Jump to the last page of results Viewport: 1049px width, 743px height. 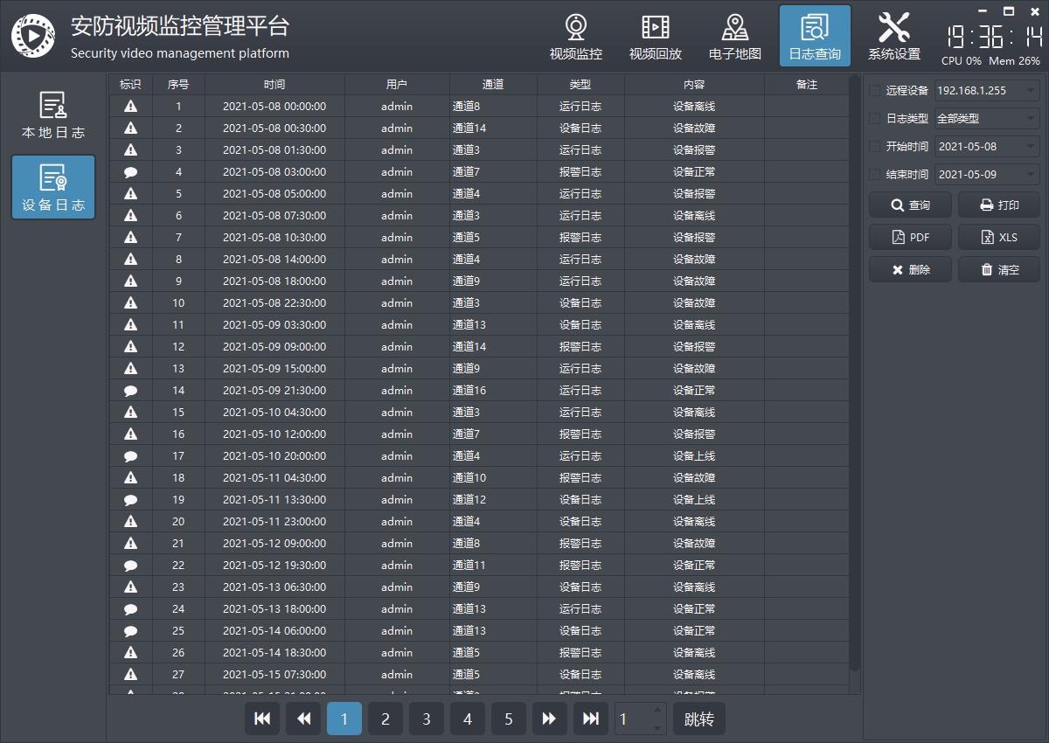tap(591, 719)
